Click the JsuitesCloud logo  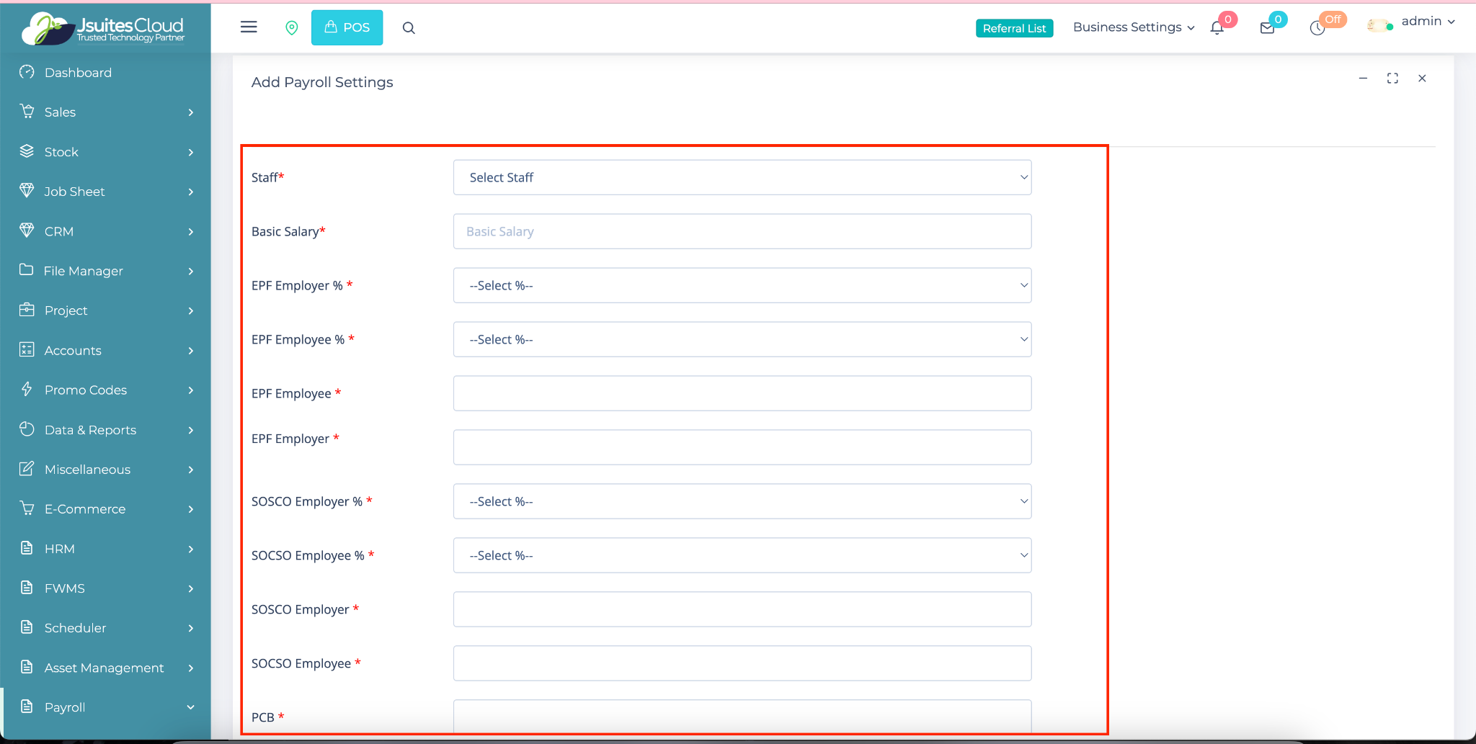pyautogui.click(x=105, y=29)
